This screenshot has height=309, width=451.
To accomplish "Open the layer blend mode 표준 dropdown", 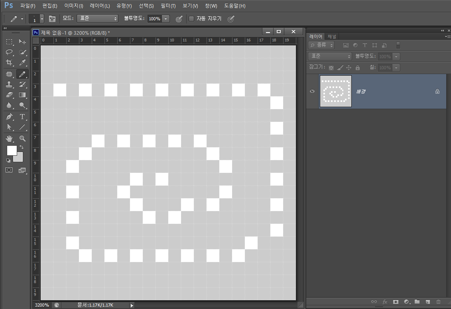I will point(330,56).
